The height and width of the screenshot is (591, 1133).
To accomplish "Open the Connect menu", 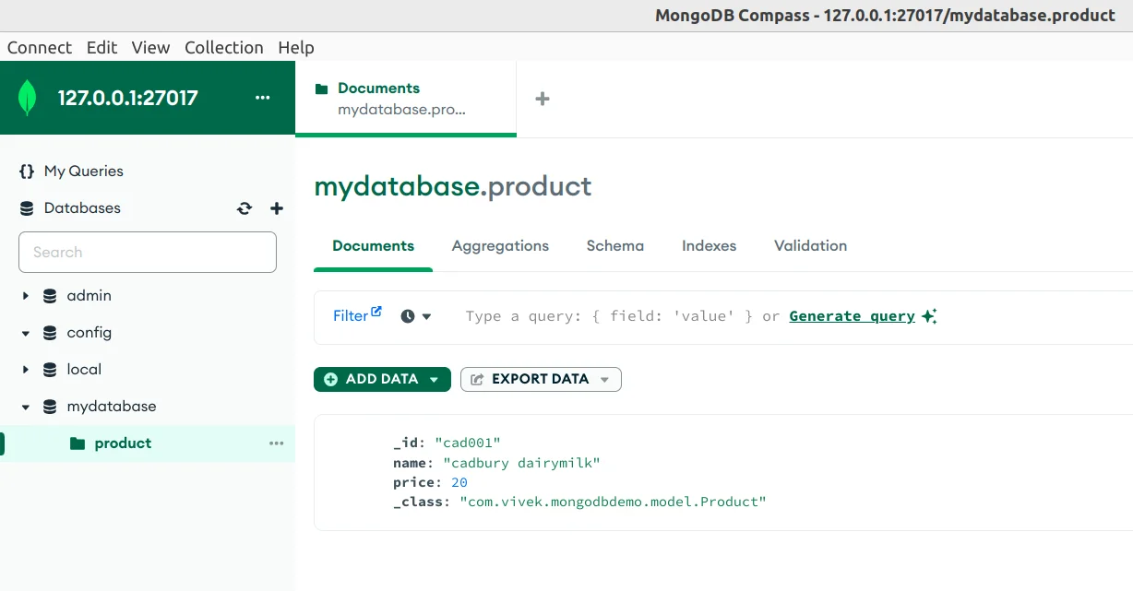I will coord(40,47).
